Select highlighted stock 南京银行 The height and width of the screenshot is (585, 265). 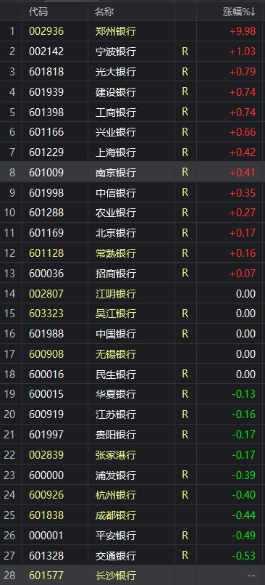coord(116,172)
